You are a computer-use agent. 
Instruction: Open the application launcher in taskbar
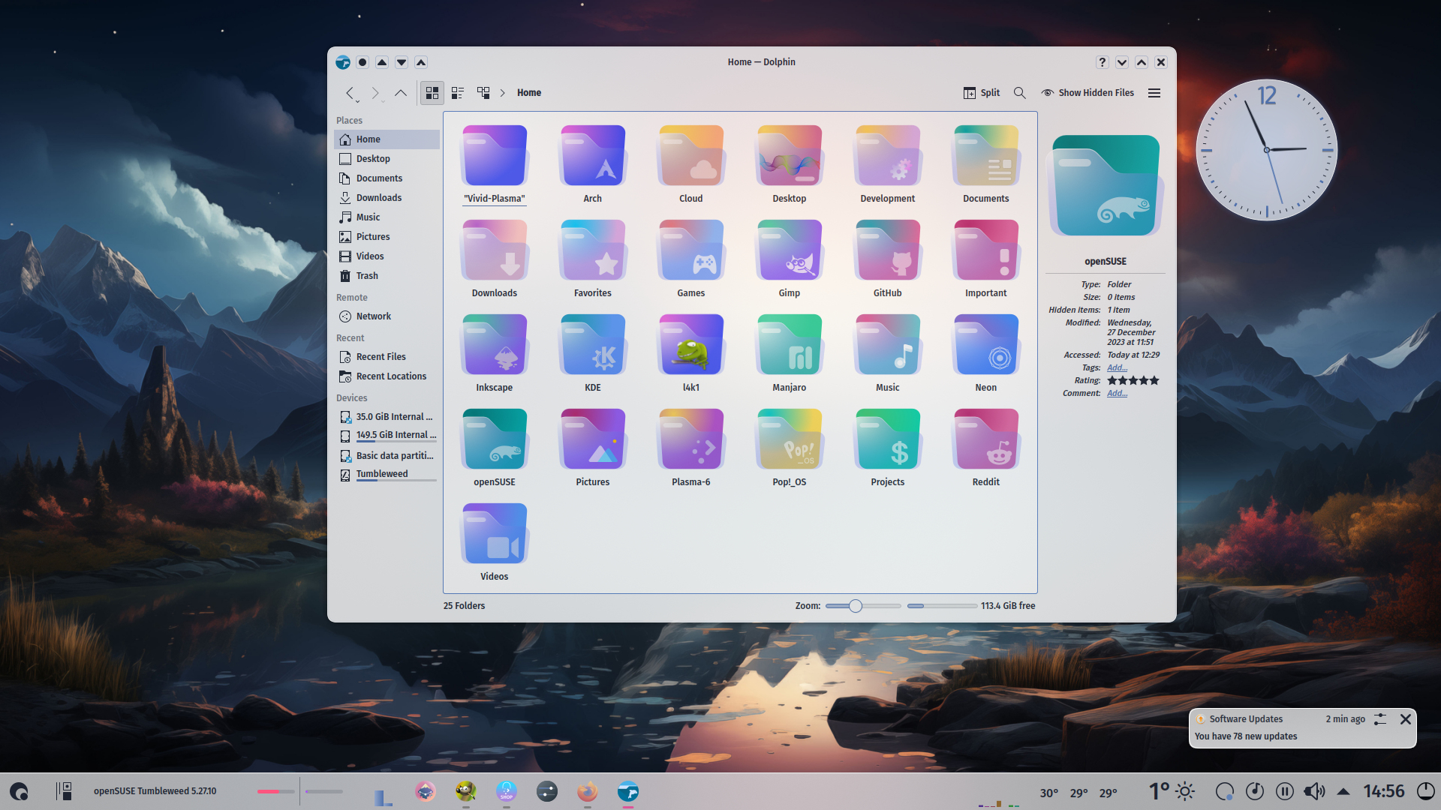(x=20, y=791)
